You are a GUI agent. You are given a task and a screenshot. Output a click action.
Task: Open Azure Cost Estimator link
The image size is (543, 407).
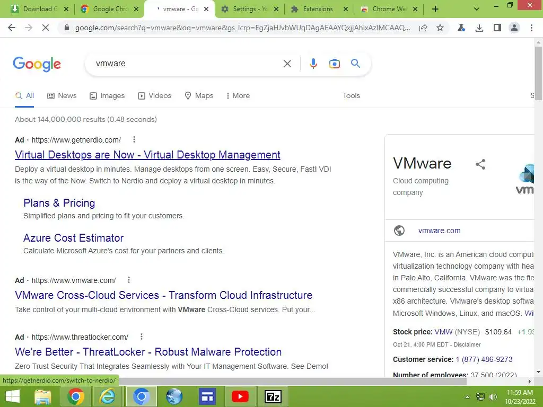point(73,238)
